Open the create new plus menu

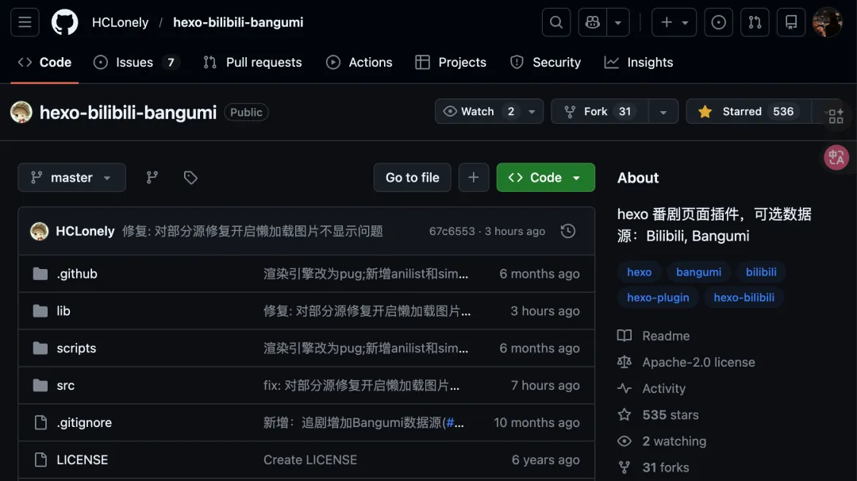tap(674, 22)
